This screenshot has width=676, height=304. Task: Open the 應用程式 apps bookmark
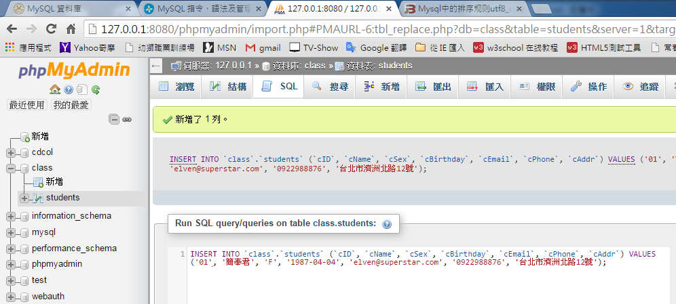point(29,47)
